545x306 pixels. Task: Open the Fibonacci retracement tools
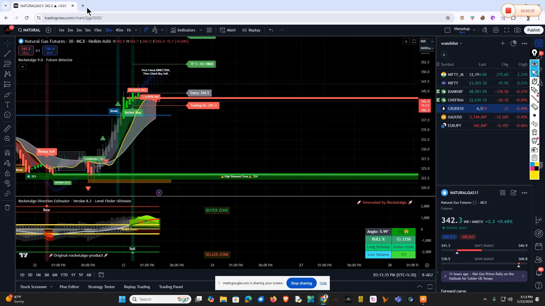7,64
